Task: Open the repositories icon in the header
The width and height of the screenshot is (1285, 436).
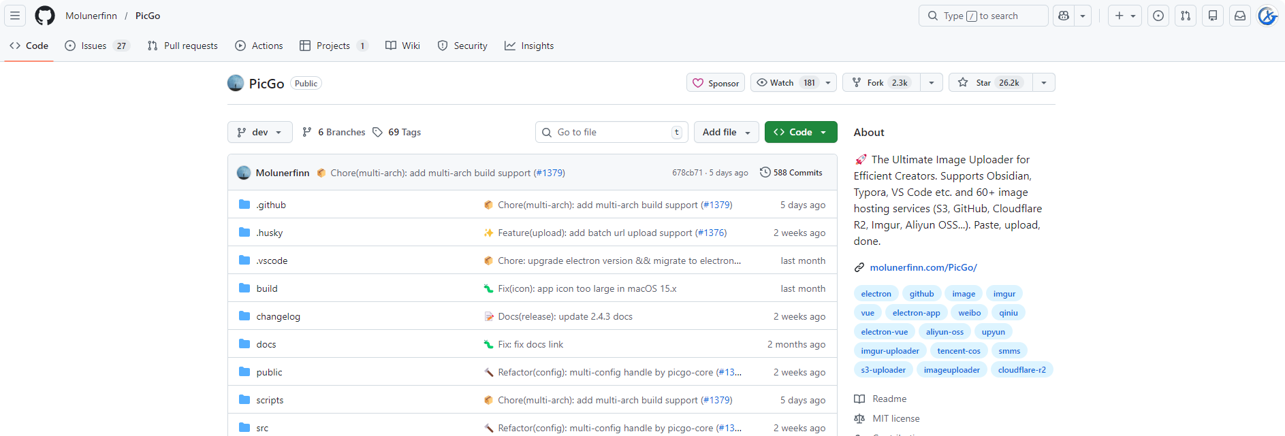Action: 1213,16
